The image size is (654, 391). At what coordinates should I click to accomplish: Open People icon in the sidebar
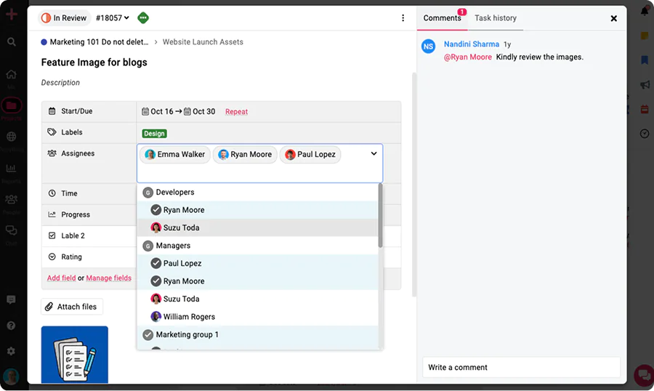click(x=11, y=199)
